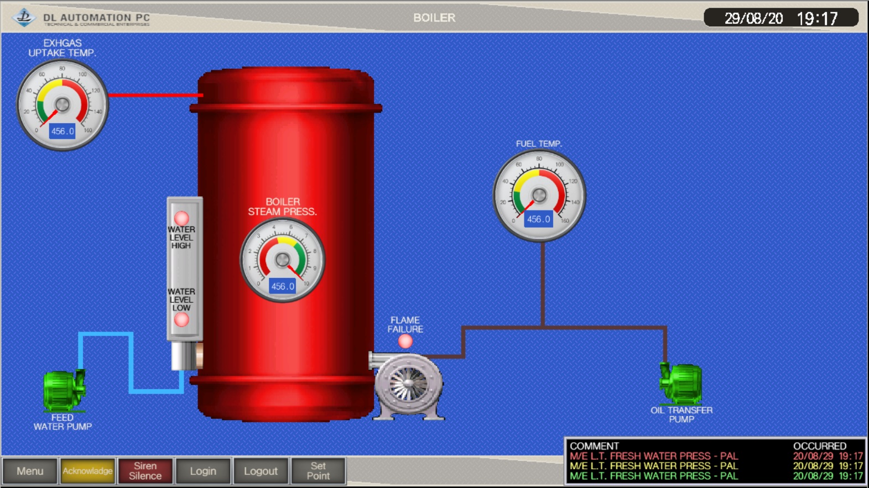Click the Logout button
This screenshot has width=869, height=488.
click(261, 471)
